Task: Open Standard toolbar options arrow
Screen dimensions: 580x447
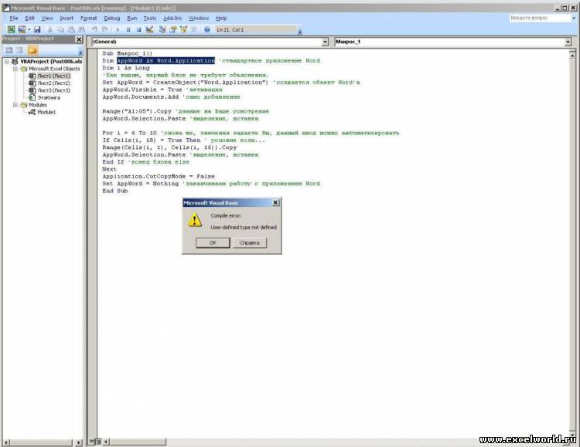Action: (x=300, y=32)
